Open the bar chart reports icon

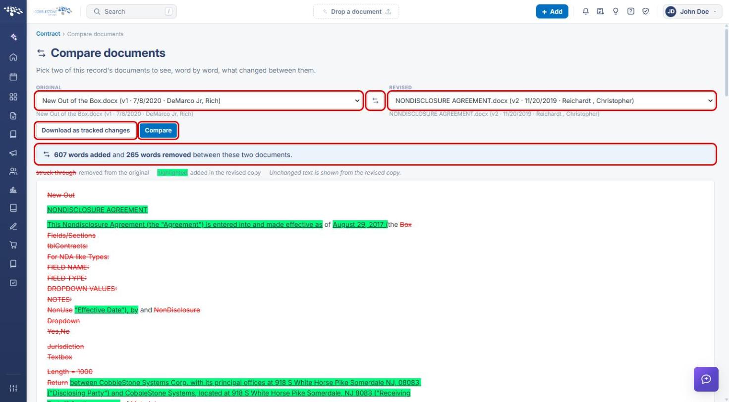tap(13, 190)
